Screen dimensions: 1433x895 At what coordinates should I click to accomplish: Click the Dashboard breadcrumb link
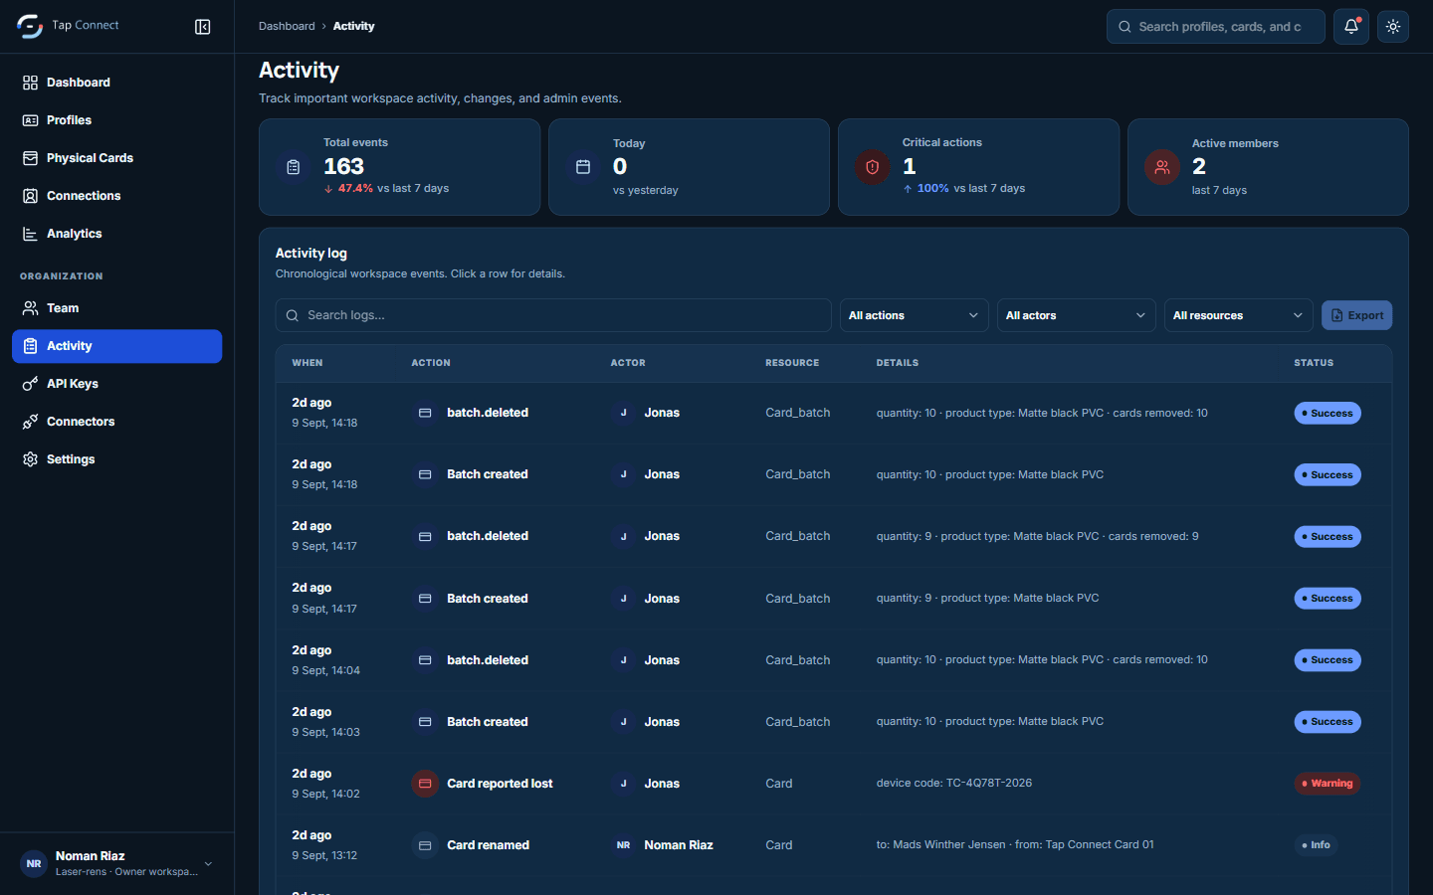pos(287,27)
